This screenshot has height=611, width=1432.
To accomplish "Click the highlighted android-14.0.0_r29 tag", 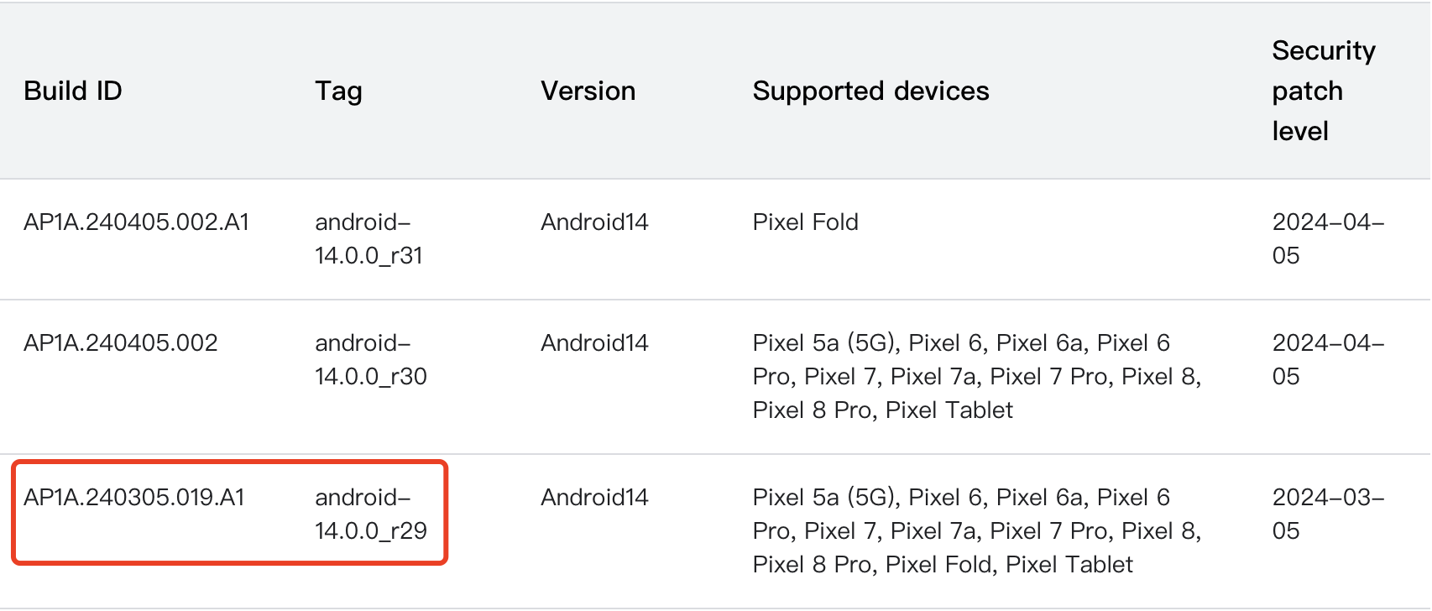I will click(370, 514).
